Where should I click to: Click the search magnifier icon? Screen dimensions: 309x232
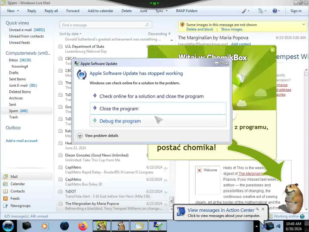coord(147,25)
